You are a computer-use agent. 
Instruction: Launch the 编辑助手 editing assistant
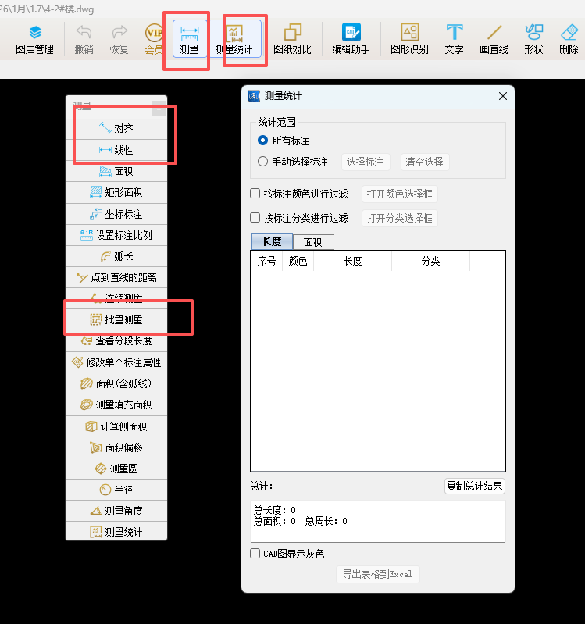(351, 39)
